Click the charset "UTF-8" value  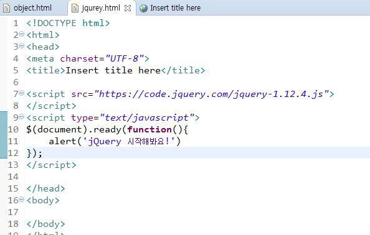[125, 58]
